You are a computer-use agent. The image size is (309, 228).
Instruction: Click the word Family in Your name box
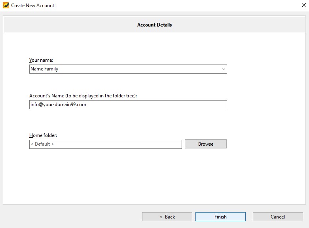coord(51,69)
